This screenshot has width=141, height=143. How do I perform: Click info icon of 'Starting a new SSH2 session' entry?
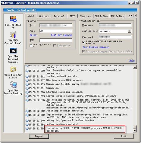pos(27,80)
